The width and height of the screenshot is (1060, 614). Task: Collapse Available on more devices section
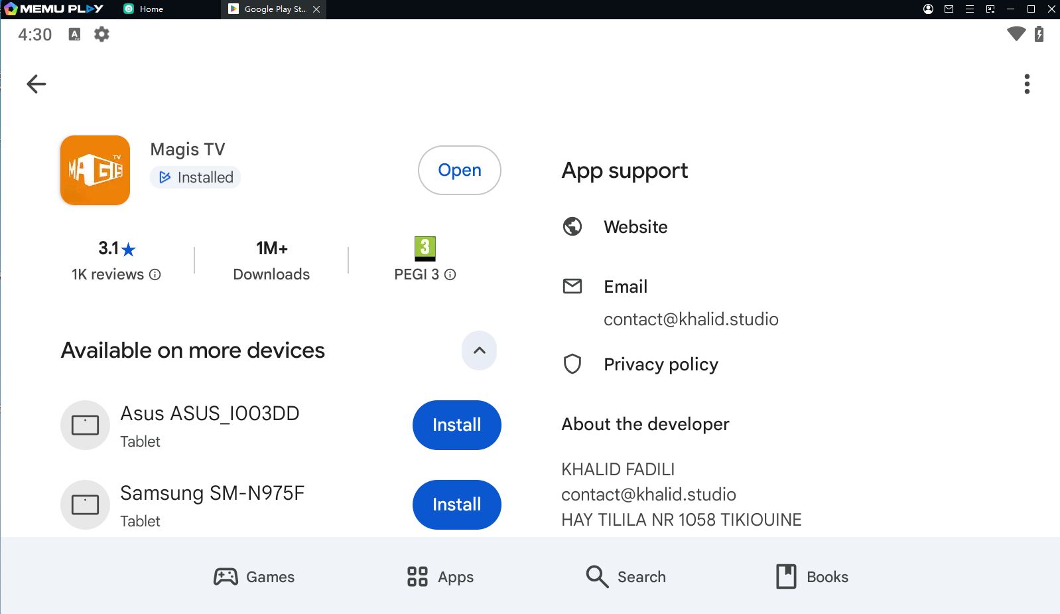(x=479, y=350)
